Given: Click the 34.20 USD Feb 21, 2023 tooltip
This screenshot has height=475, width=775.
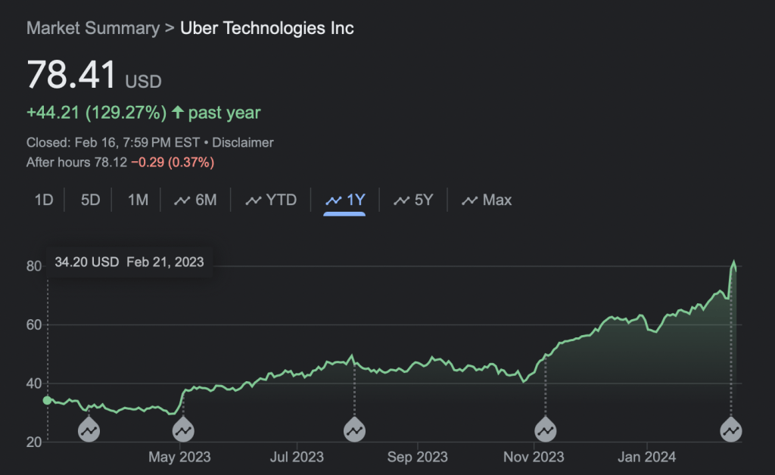Looking at the screenshot, I should pyautogui.click(x=129, y=262).
